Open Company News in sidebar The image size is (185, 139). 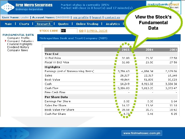[x=17, y=50]
